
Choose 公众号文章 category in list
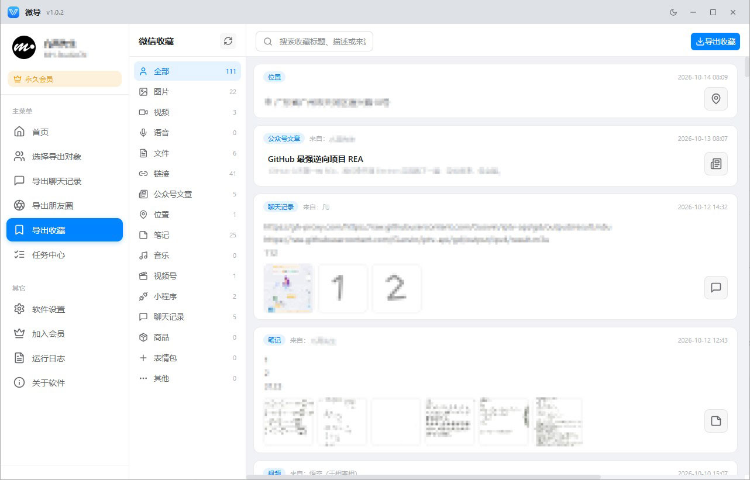coord(187,194)
